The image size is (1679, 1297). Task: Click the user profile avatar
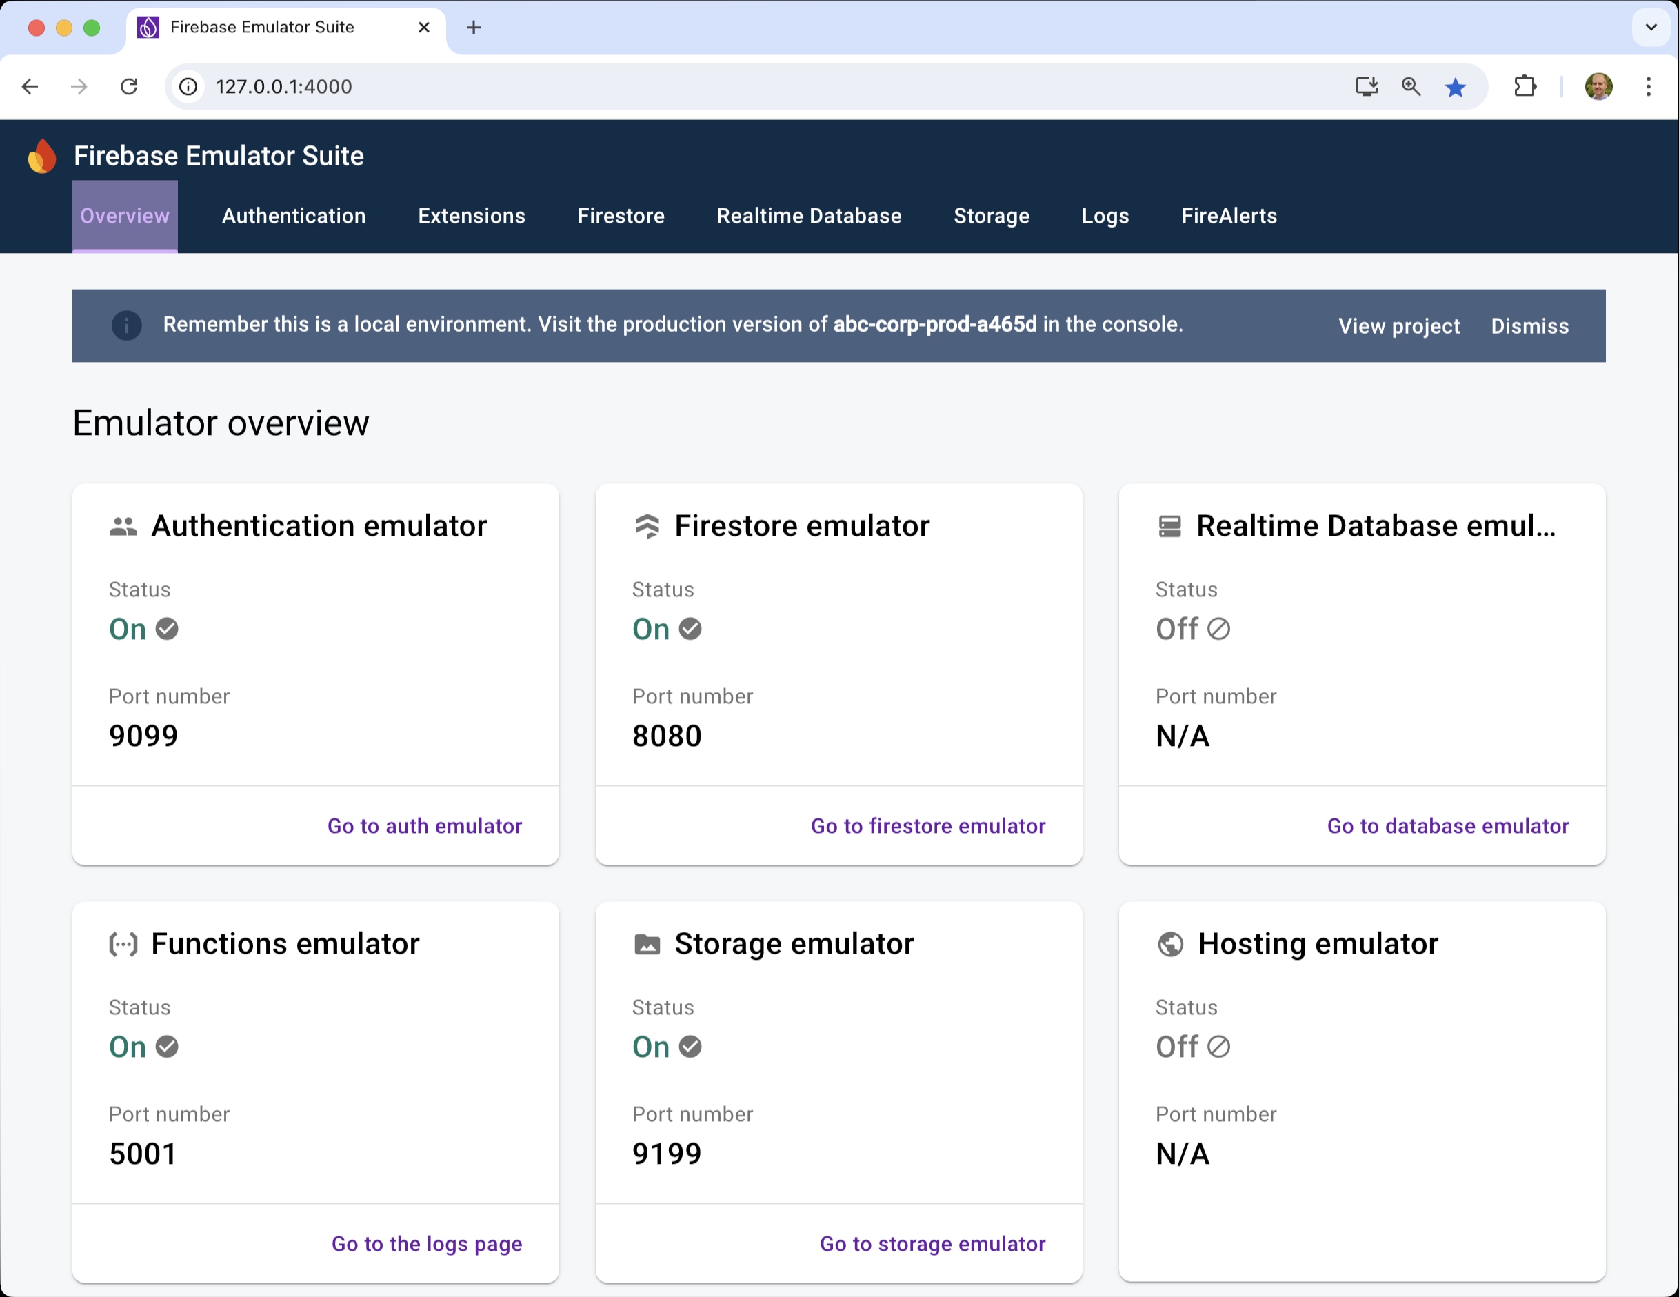pos(1599,87)
